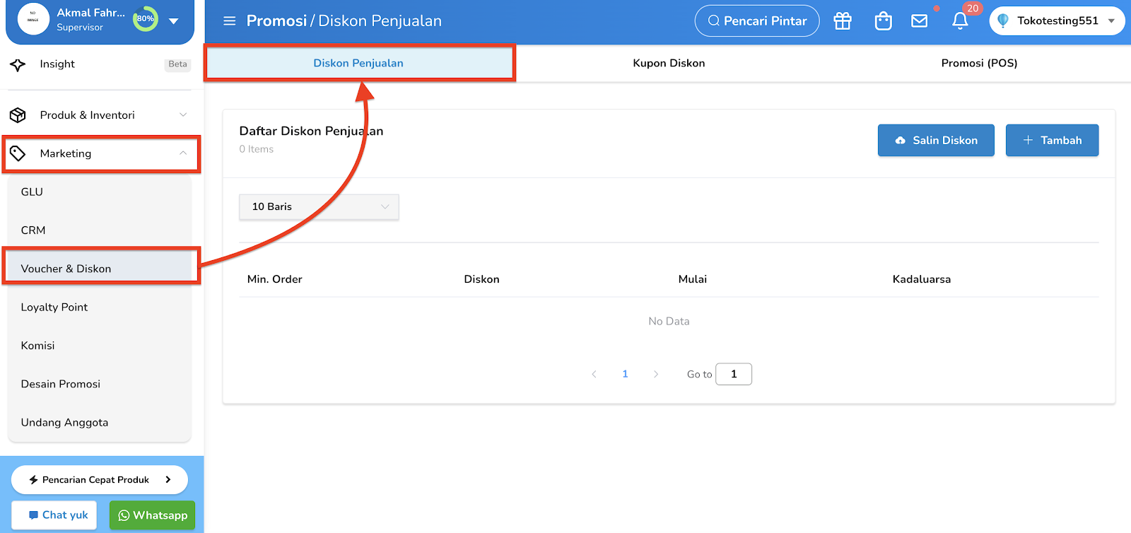This screenshot has height=533, width=1131.
Task: Open the Tokotesting551 store dropdown
Action: click(1057, 21)
